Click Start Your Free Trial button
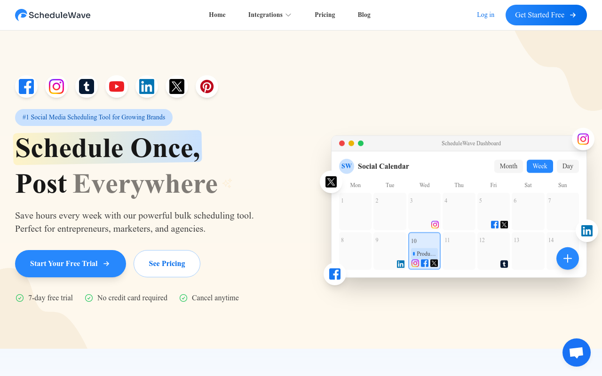This screenshot has height=376, width=602. pyautogui.click(x=71, y=264)
